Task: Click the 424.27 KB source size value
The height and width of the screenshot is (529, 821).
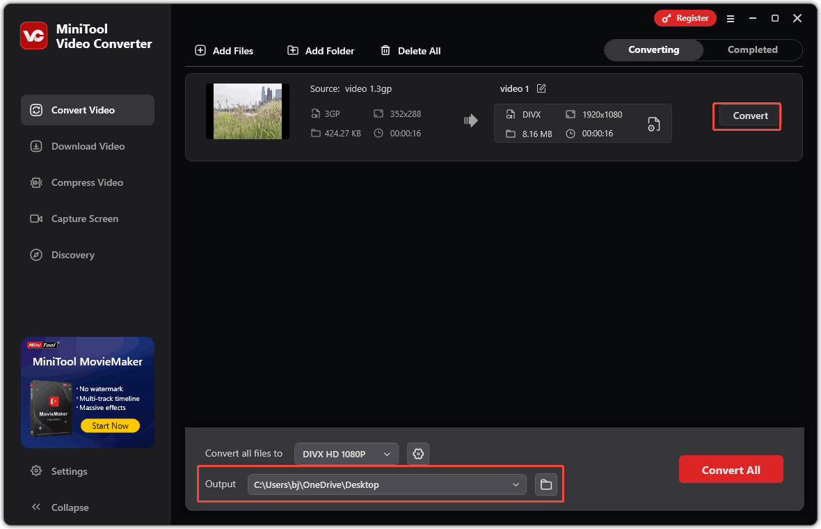Action: [342, 134]
